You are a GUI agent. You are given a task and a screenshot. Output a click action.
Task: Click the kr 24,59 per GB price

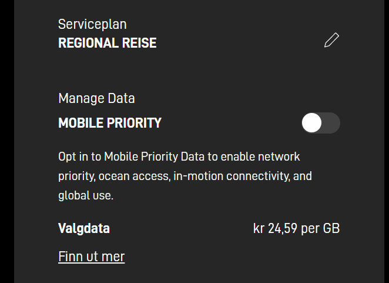296,228
